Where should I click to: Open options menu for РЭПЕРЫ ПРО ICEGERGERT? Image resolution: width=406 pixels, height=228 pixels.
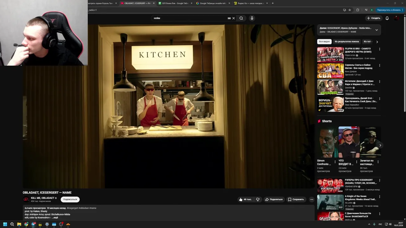click(x=379, y=180)
